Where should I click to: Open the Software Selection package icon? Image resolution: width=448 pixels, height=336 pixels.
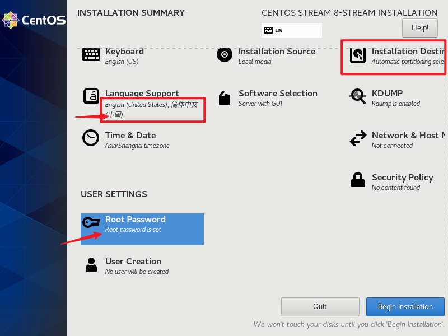[x=224, y=96]
